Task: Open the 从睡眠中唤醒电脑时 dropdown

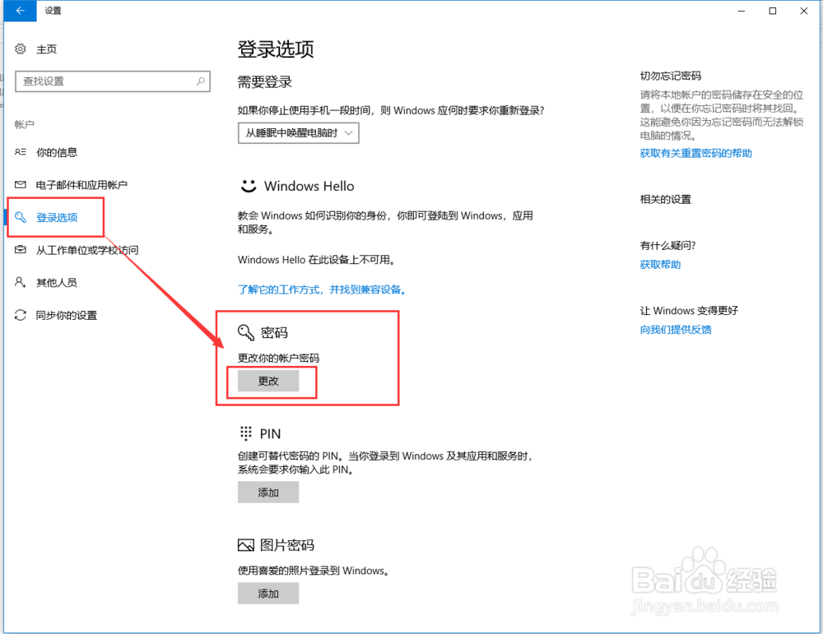Action: [x=298, y=132]
